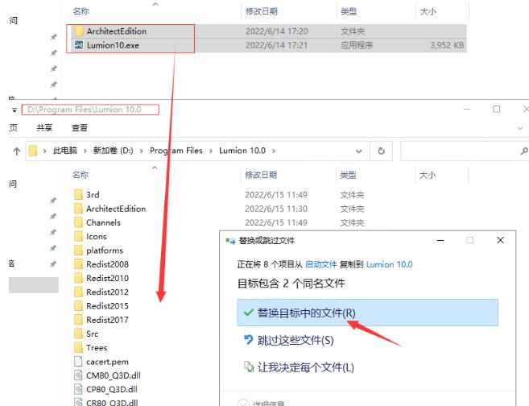529x406 pixels.
Task: Open the 启动文件 source link
Action: pyautogui.click(x=320, y=264)
